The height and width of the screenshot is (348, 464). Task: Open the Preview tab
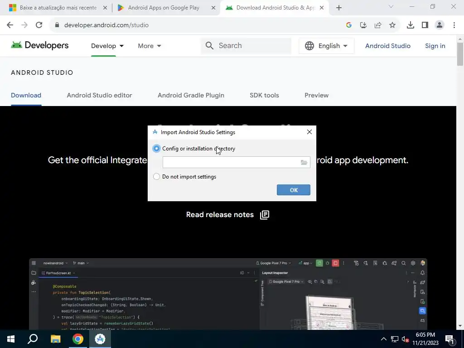(316, 95)
